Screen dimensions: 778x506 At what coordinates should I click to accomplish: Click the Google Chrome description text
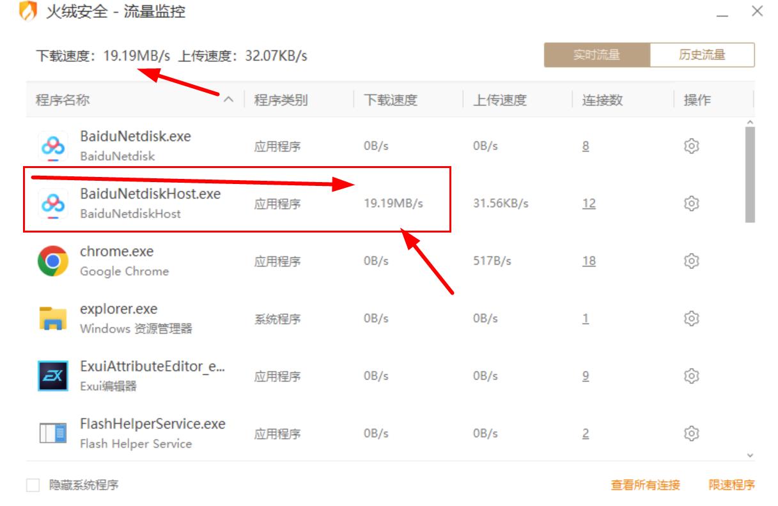point(125,271)
